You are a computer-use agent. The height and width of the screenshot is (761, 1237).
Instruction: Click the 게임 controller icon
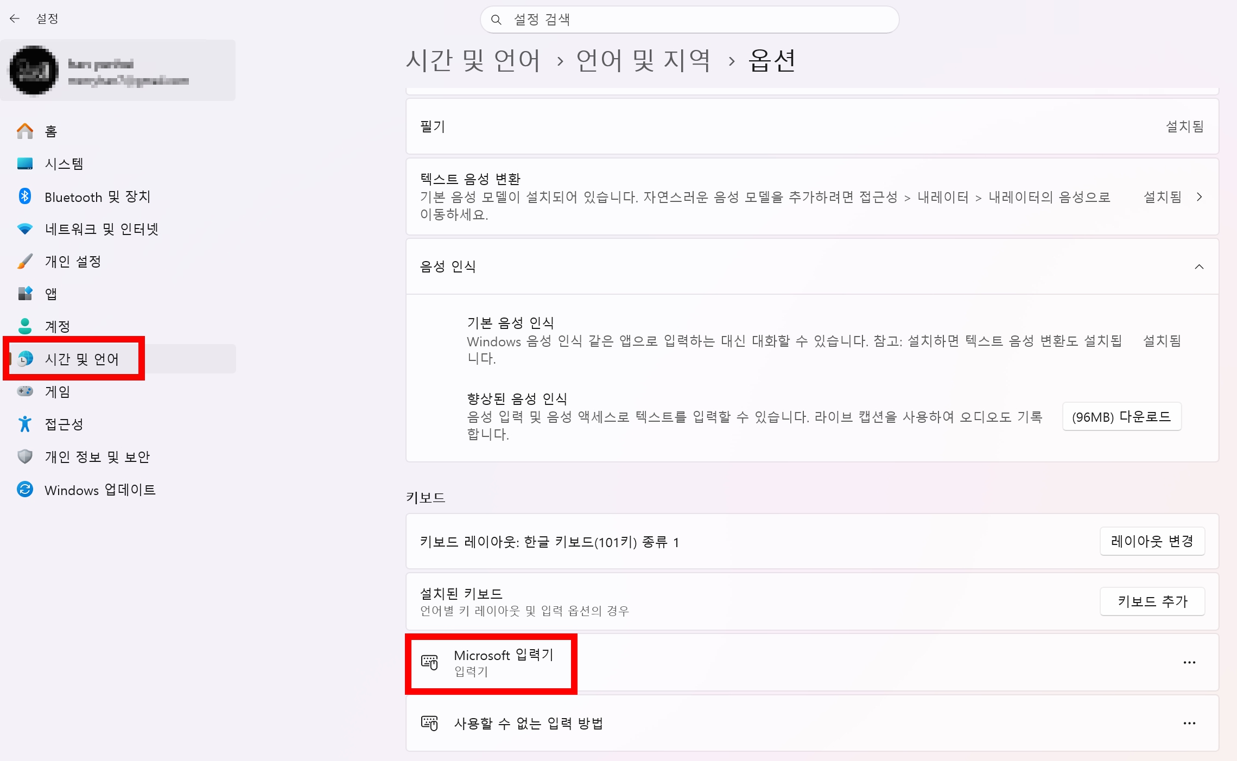25,391
